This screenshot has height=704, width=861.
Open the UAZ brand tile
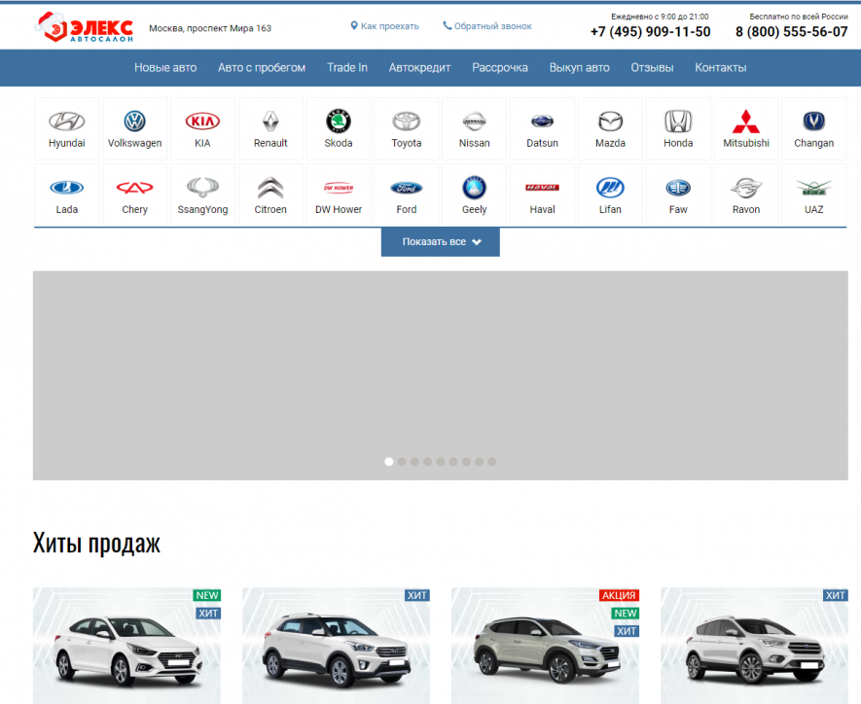(x=813, y=194)
